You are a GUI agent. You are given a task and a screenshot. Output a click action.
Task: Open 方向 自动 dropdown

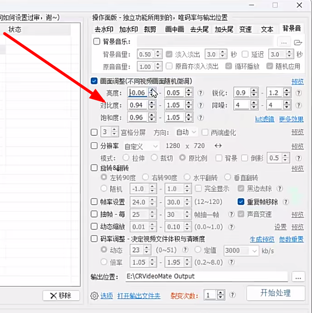click(186, 133)
